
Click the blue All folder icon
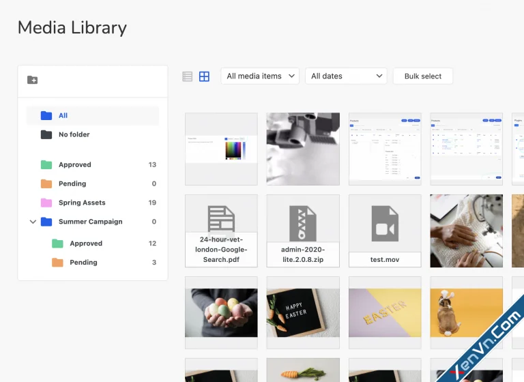(x=46, y=116)
